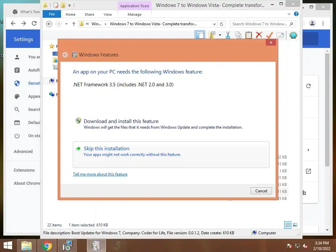336x252 pixels.
Task: Switch to the View ribbon tab
Action: pos(108,14)
